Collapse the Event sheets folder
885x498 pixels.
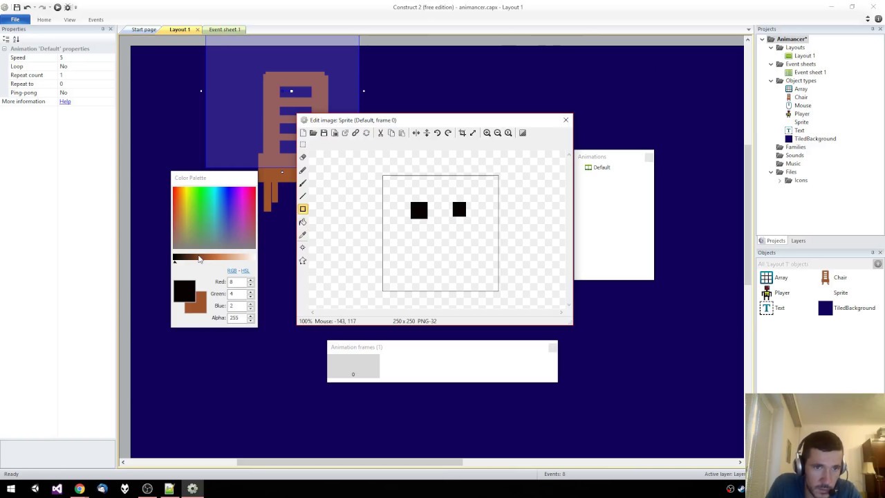tap(771, 64)
